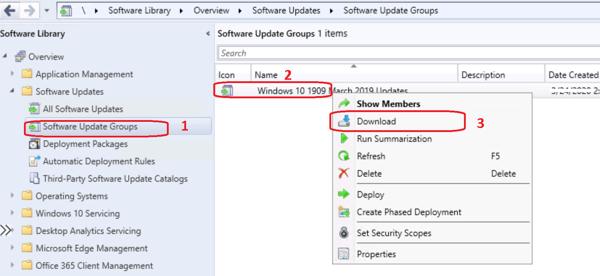
Task: Click the green Run Summarization arrow icon
Action: [344, 139]
